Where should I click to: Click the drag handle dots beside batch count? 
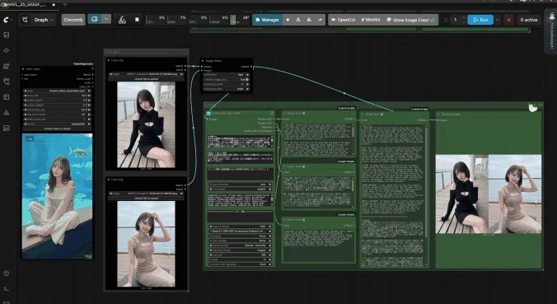click(446, 20)
